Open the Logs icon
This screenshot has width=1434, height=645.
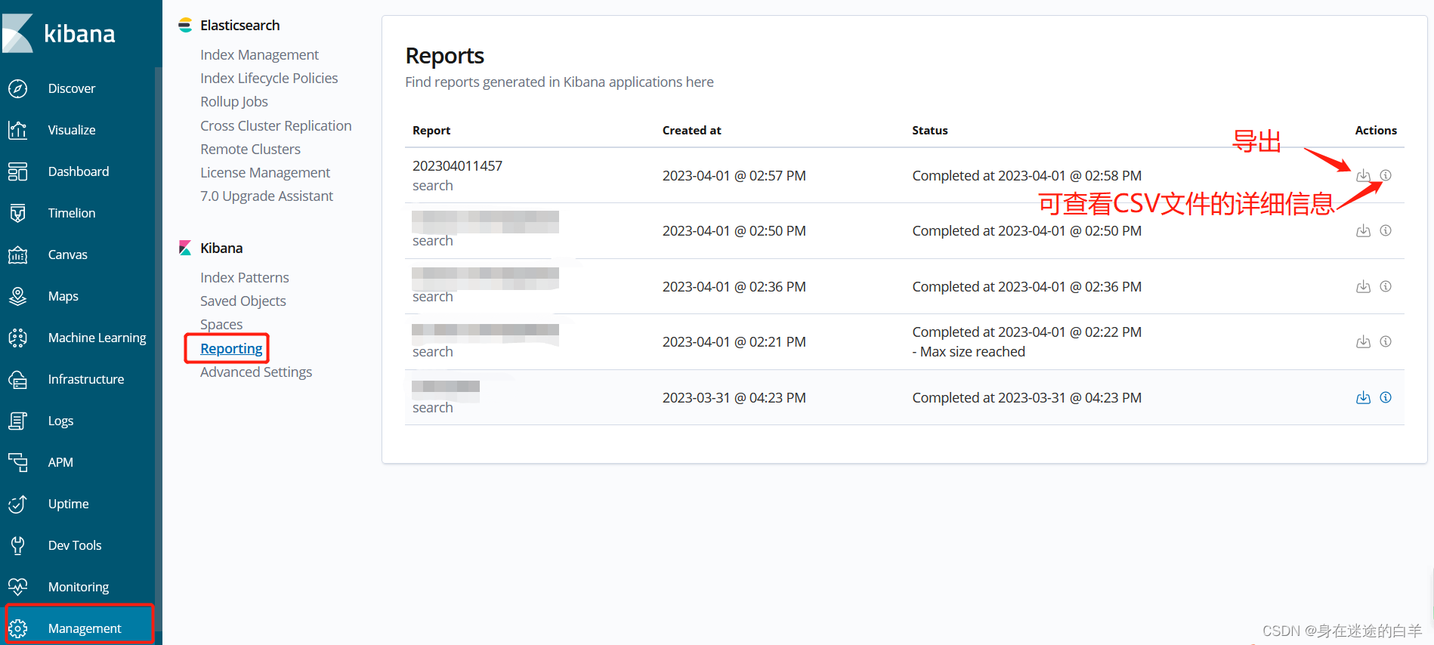click(18, 421)
